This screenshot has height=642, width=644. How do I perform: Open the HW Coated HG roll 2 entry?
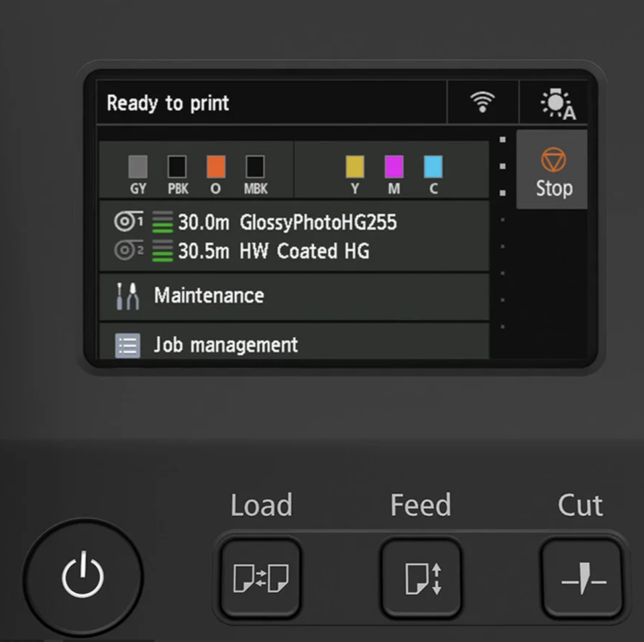click(305, 251)
